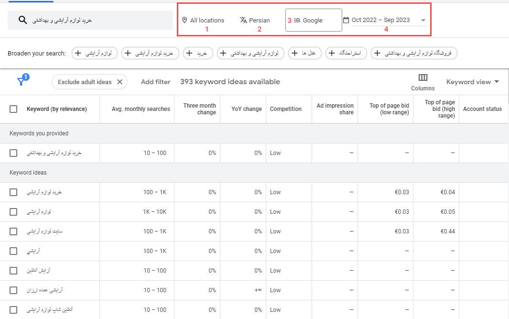
Task: Click the Add filter button
Action: [x=155, y=82]
